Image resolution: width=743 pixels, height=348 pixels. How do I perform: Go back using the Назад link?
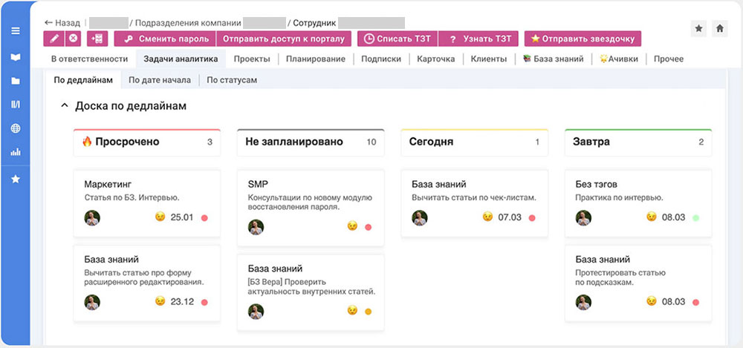[x=62, y=23]
